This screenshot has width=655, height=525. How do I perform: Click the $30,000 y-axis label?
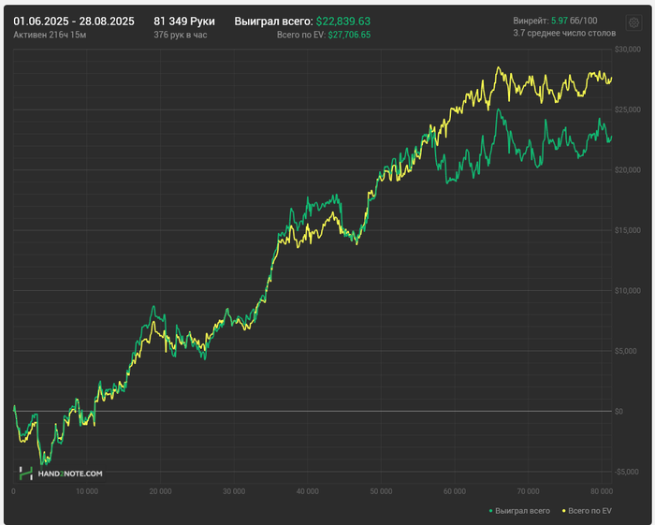[628, 50]
